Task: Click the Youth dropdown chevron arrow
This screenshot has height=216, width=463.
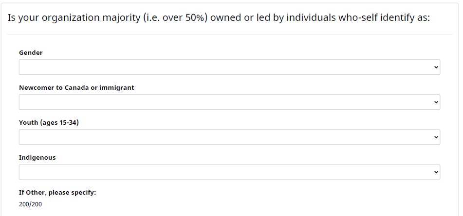Action: (436, 137)
